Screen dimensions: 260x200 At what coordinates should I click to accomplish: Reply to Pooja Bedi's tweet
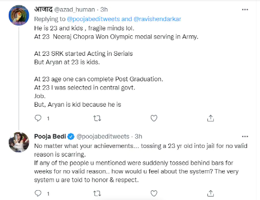click(x=38, y=193)
